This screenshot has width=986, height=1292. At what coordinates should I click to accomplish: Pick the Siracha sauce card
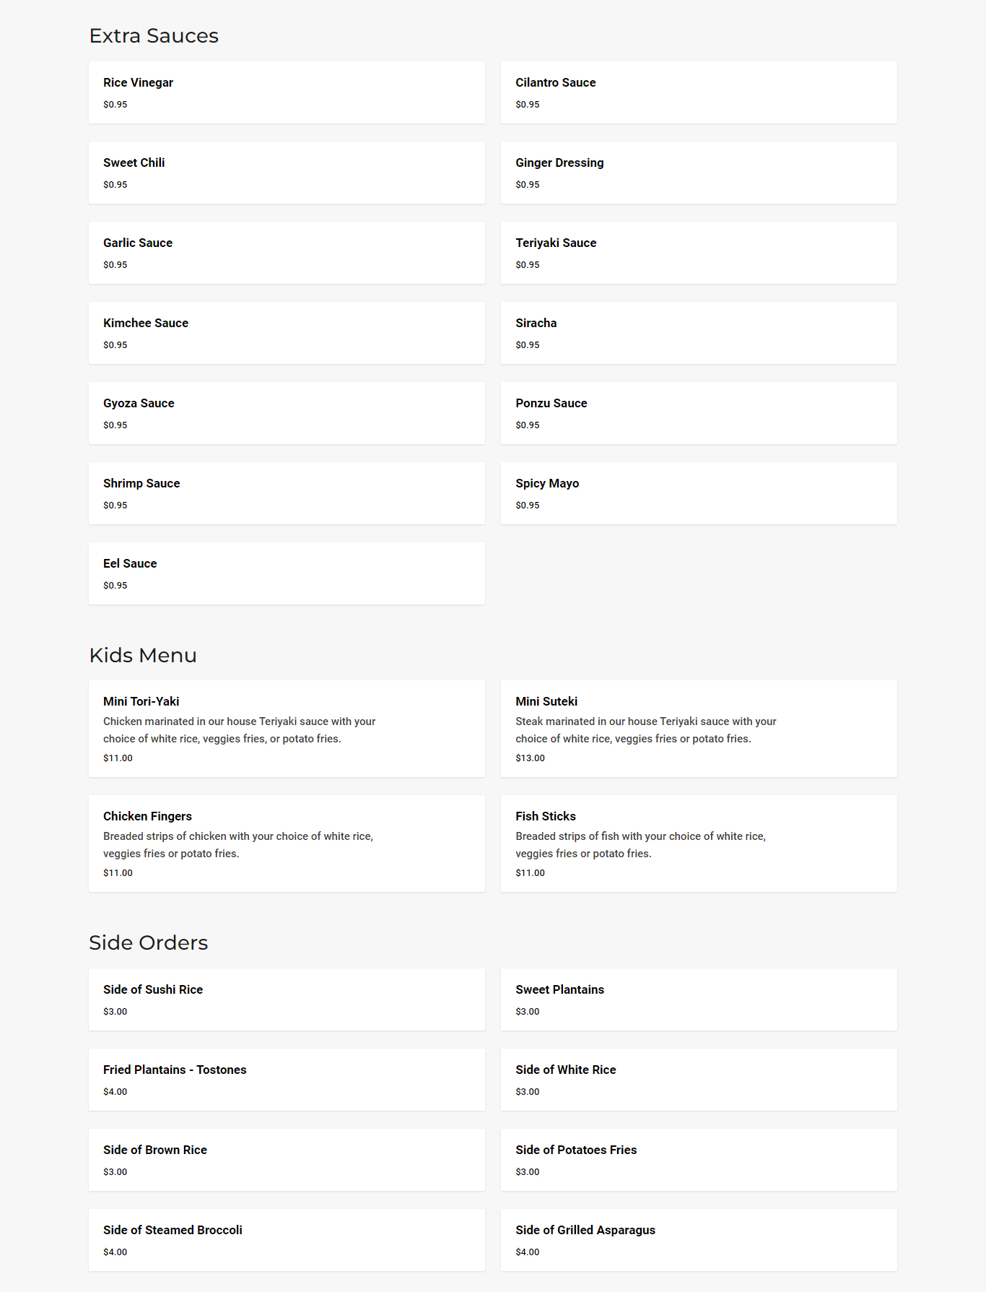click(699, 333)
